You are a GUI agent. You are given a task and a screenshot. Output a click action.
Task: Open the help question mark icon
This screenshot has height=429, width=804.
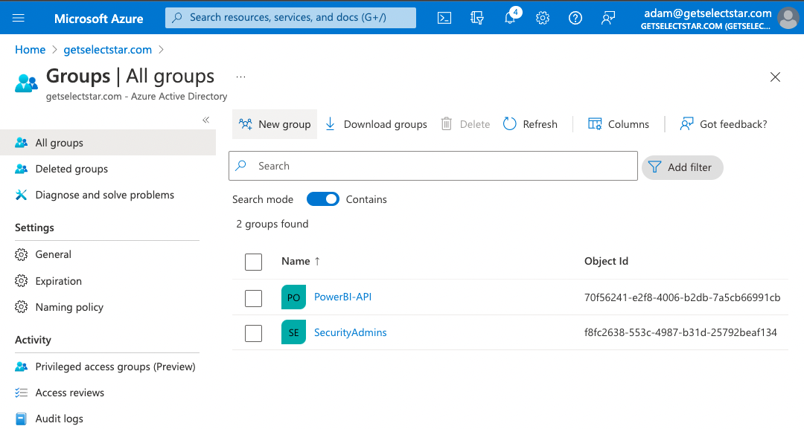(575, 18)
